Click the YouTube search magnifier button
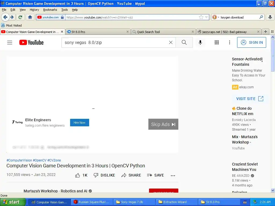The image size is (275, 206). [x=184, y=42]
